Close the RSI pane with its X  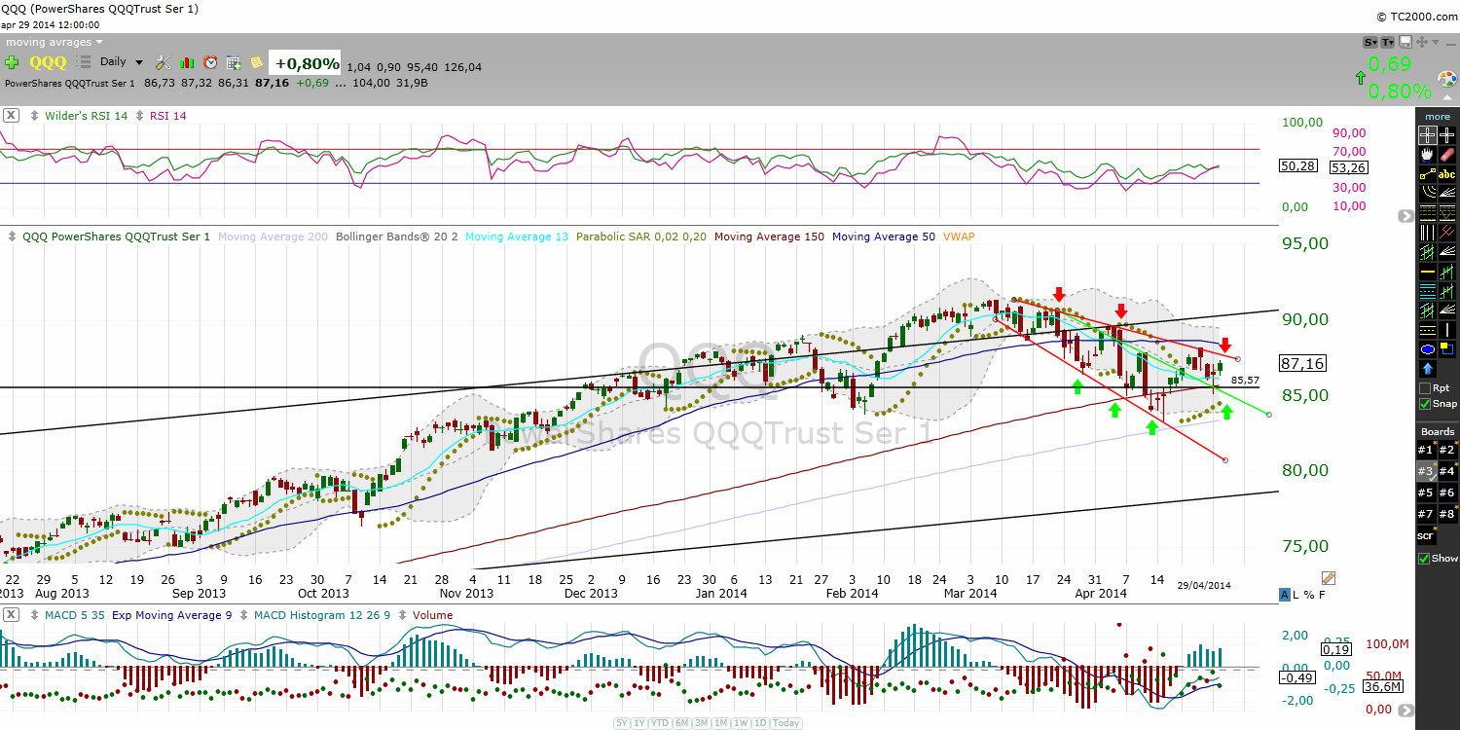10,115
